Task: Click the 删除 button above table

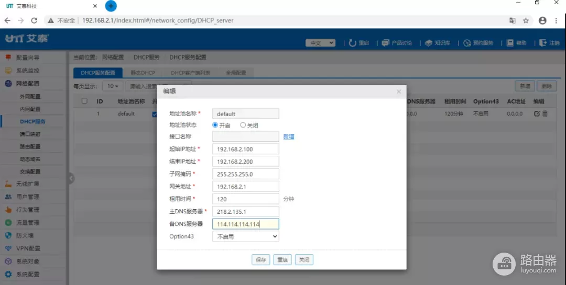Action: coord(547,86)
